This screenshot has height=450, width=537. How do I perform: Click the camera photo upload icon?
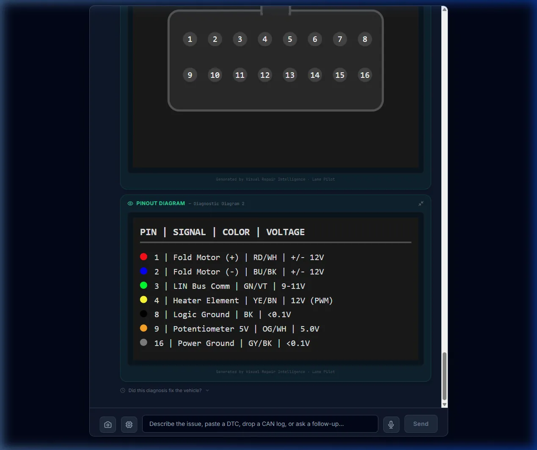point(108,424)
